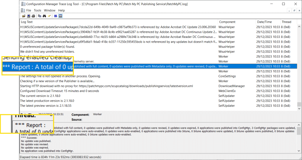The width and height of the screenshot is (302, 160).
Task: Click the Highlight pencil toolbar icon
Action: [x=49, y=16]
